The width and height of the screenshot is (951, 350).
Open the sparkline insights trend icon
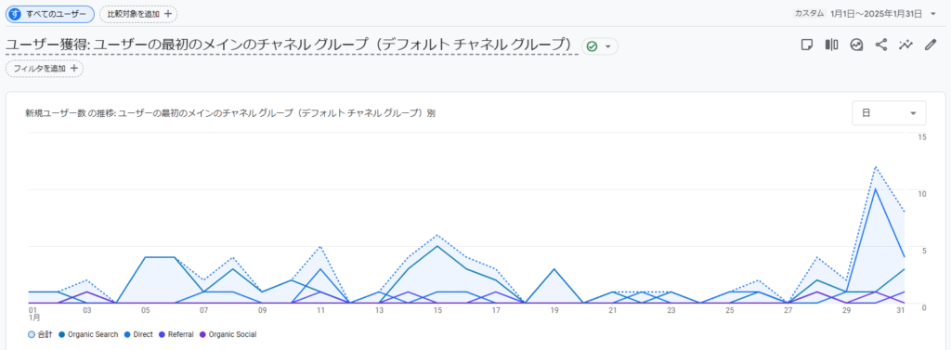click(x=906, y=45)
